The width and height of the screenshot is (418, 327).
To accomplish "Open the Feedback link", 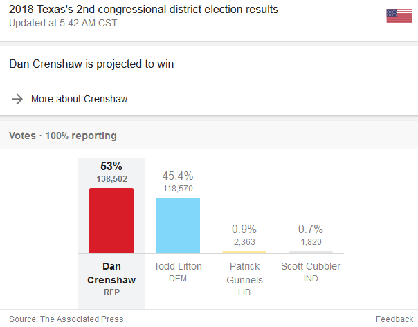I will (394, 319).
